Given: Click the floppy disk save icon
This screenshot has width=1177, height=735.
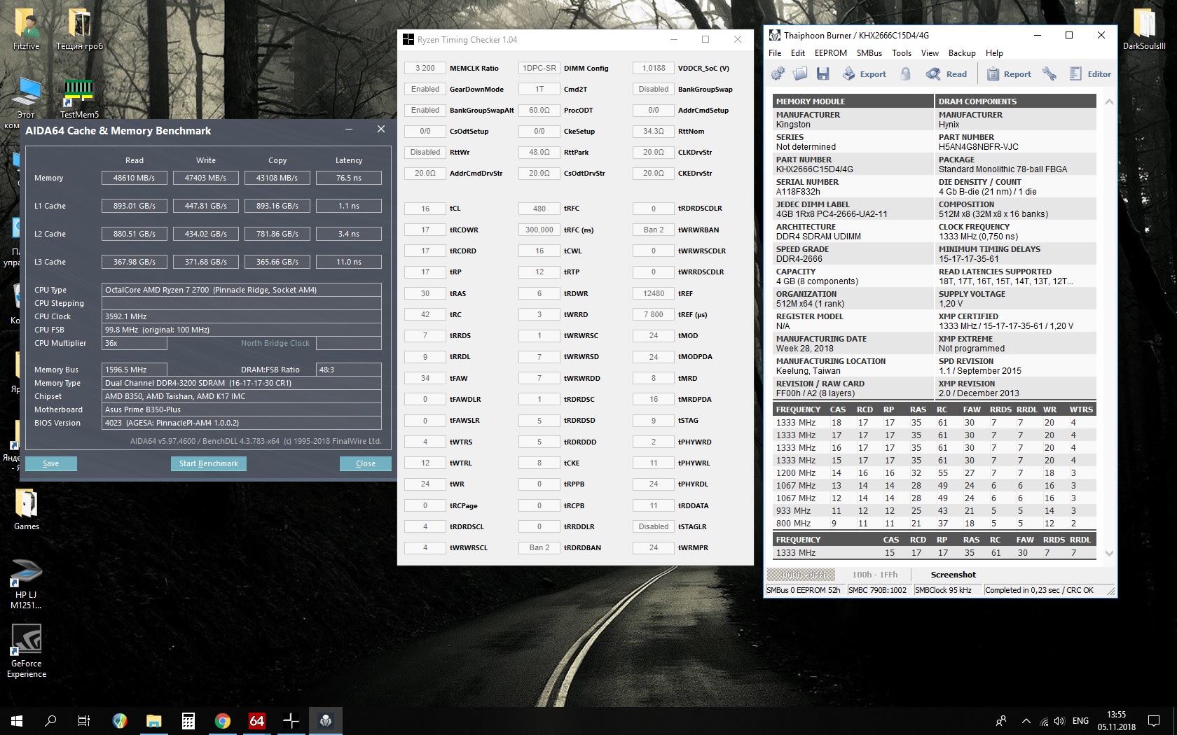Looking at the screenshot, I should coord(823,74).
